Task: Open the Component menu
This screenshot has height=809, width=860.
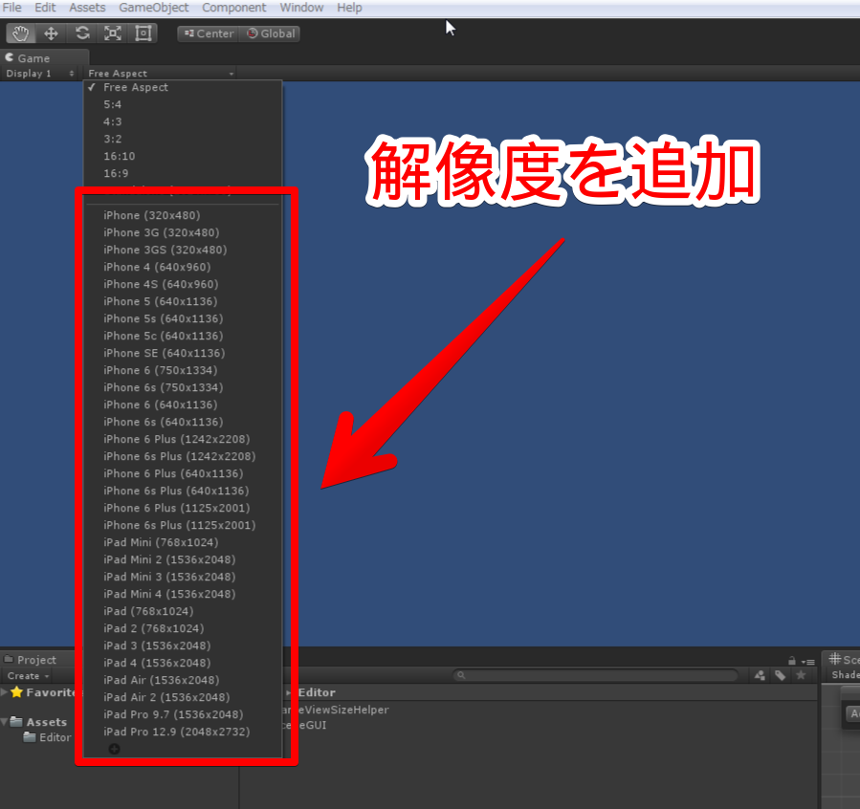Action: pyautogui.click(x=233, y=8)
